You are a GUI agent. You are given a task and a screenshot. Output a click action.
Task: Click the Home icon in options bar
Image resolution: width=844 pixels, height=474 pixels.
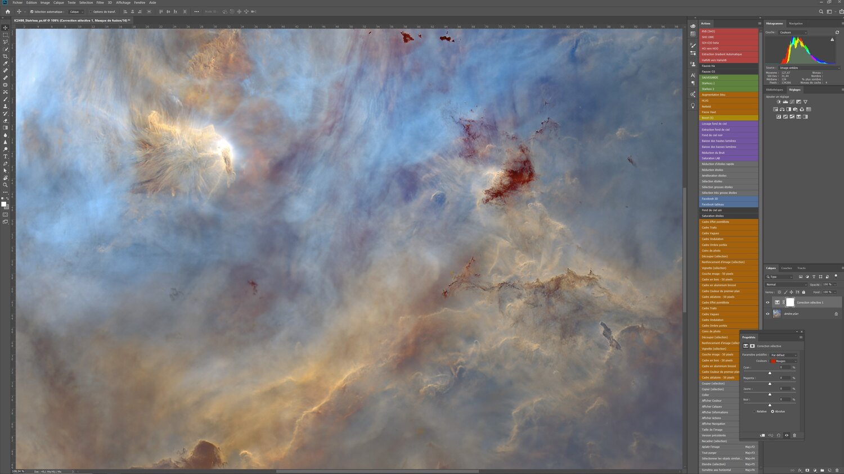coord(8,11)
